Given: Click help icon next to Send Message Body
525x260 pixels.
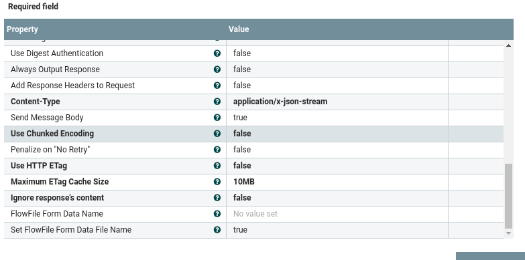Looking at the screenshot, I should 217,118.
